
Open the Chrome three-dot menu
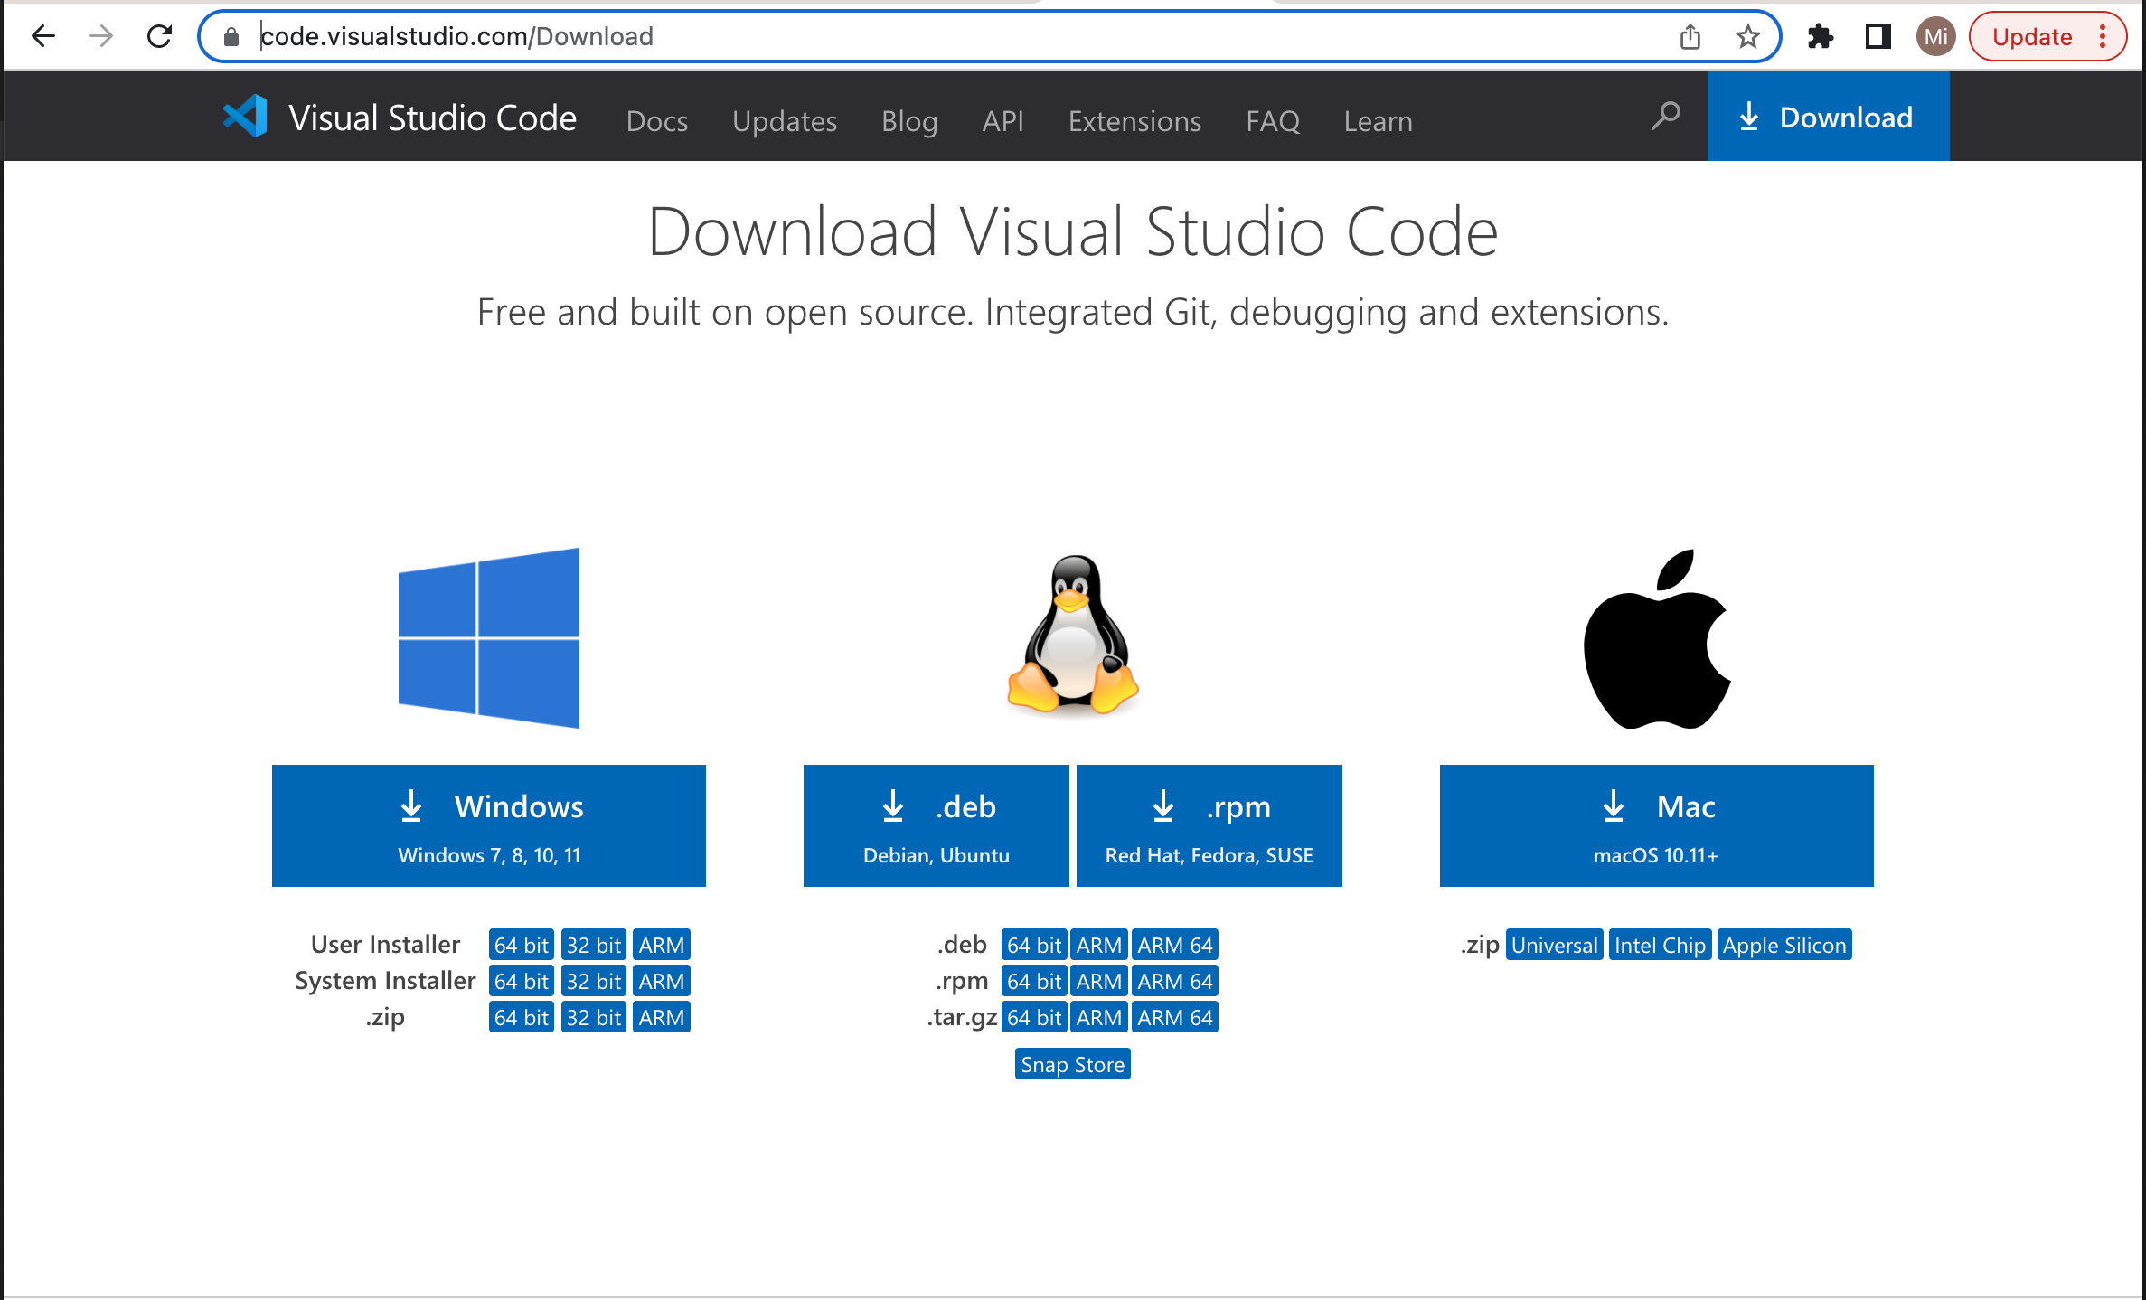pyautogui.click(x=2104, y=36)
